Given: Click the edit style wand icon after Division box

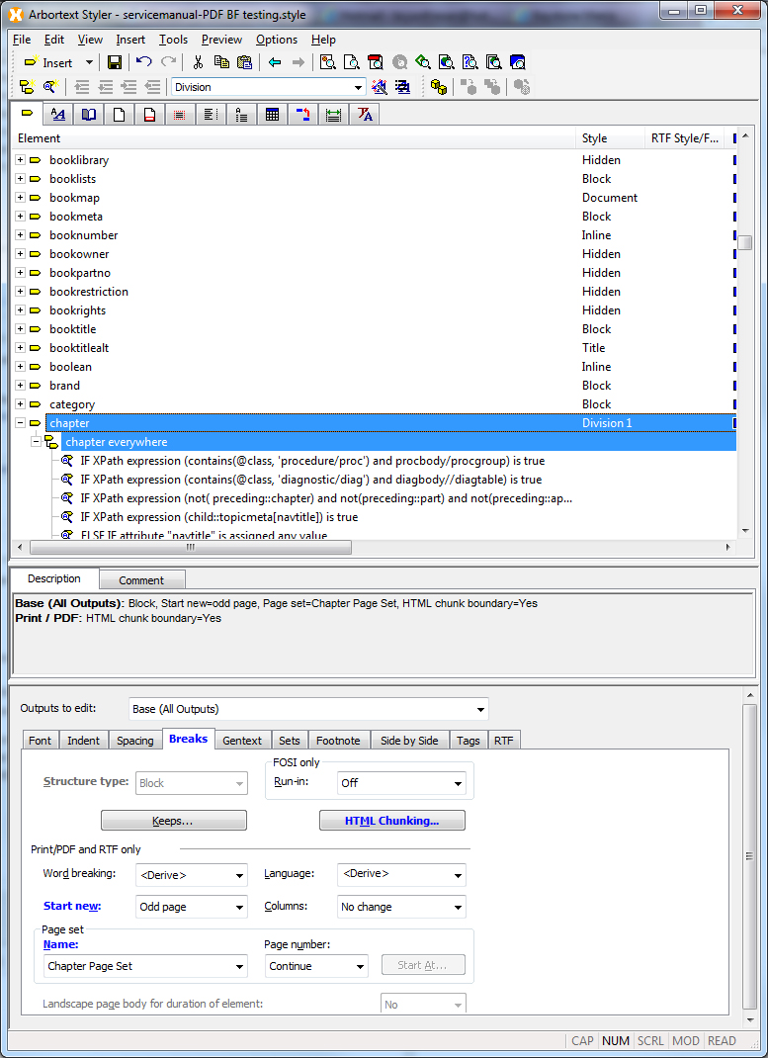Looking at the screenshot, I should tap(380, 87).
